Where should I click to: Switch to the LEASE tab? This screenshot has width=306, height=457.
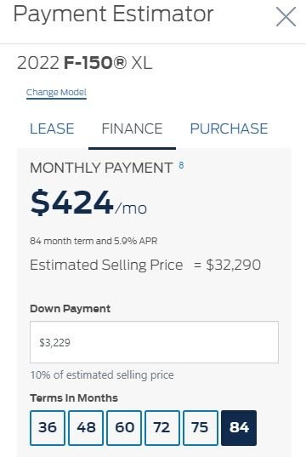(52, 129)
